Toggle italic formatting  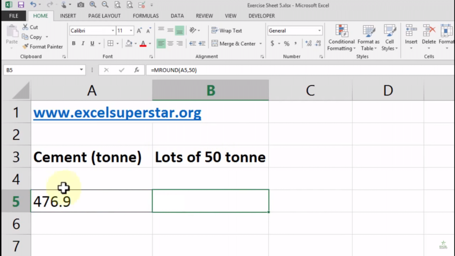point(82,44)
